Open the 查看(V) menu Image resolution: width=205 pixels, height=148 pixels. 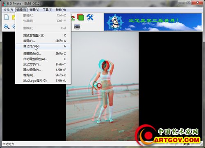[34, 10]
